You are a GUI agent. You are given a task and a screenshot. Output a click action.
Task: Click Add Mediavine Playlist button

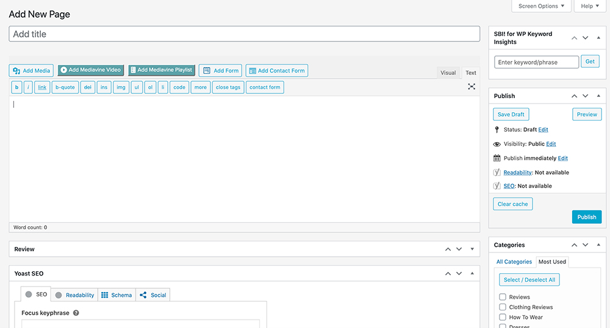click(162, 70)
